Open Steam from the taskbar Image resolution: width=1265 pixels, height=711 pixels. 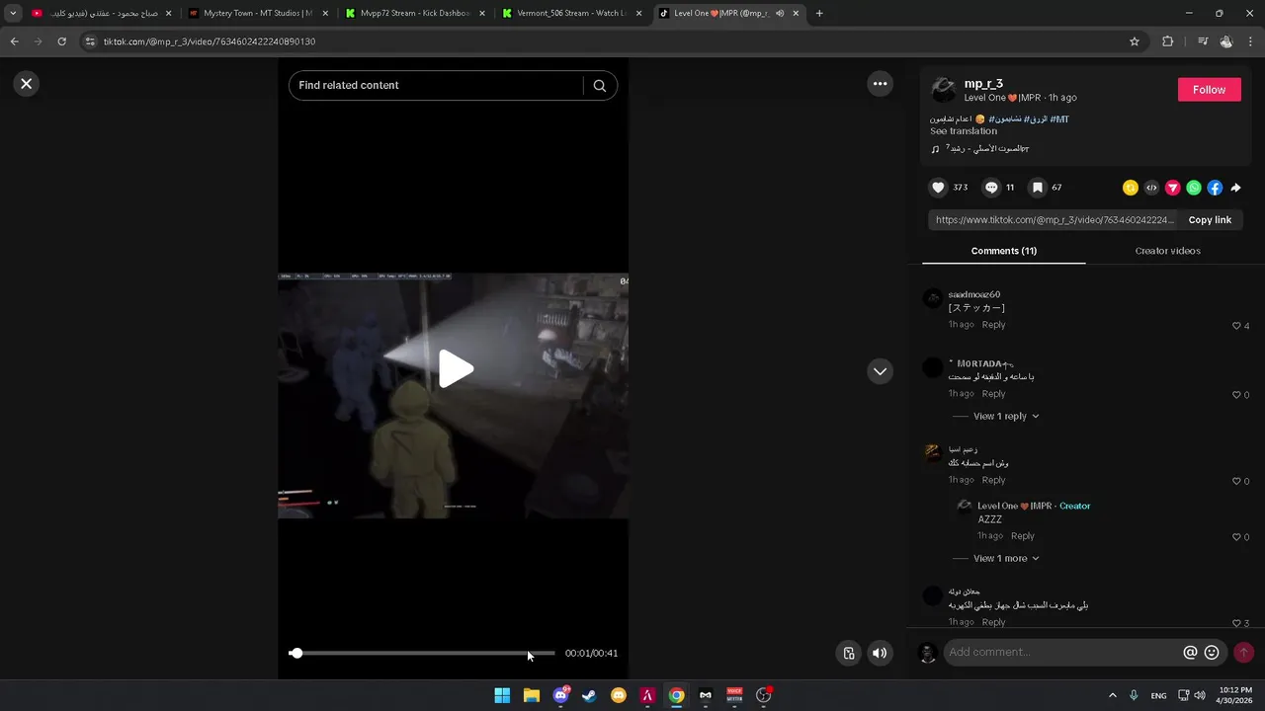(589, 695)
